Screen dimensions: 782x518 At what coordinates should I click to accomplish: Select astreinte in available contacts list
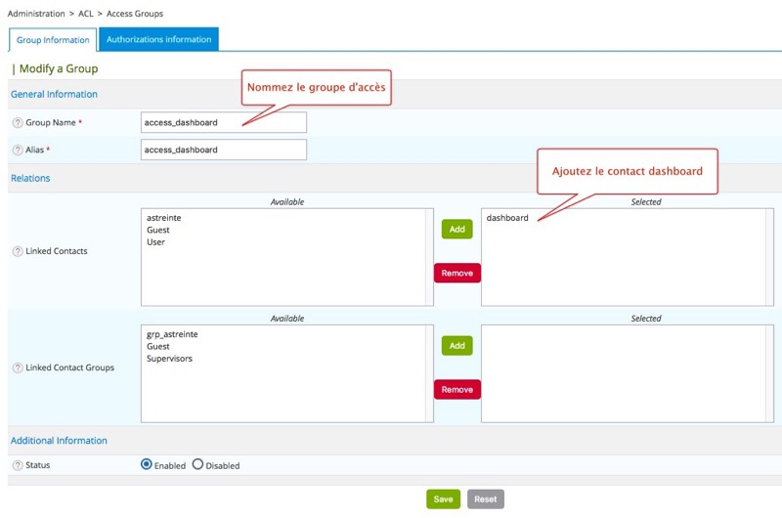(x=163, y=218)
